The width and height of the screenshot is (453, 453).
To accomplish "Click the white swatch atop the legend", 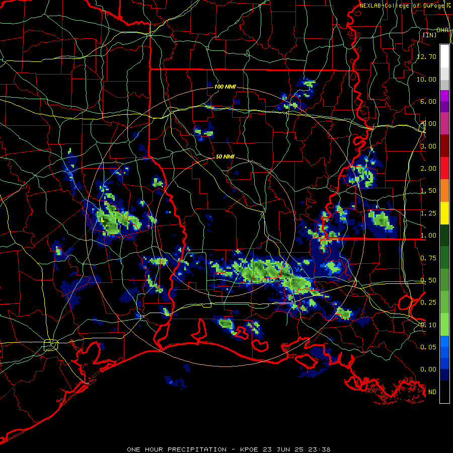I will (x=444, y=56).
